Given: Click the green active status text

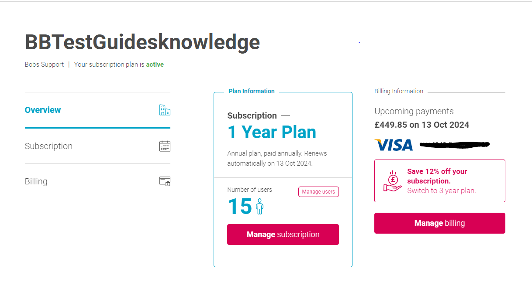Looking at the screenshot, I should 155,65.
